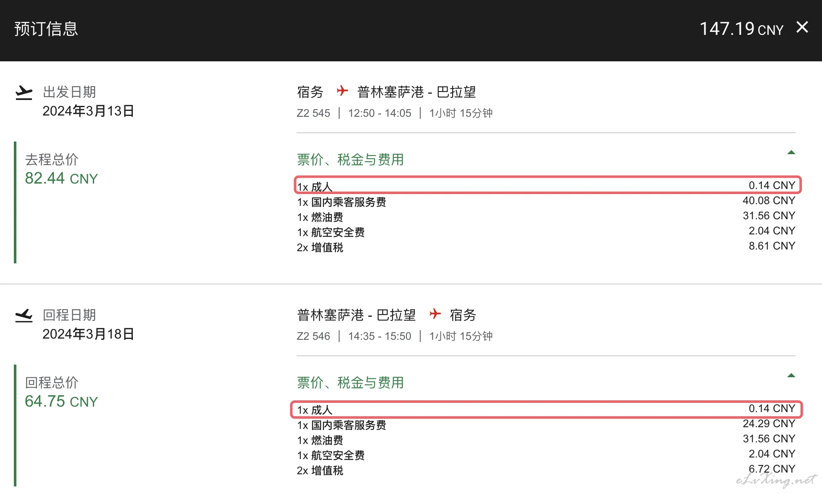Collapse the outbound 票价、税金与费用 arrow

click(x=791, y=152)
